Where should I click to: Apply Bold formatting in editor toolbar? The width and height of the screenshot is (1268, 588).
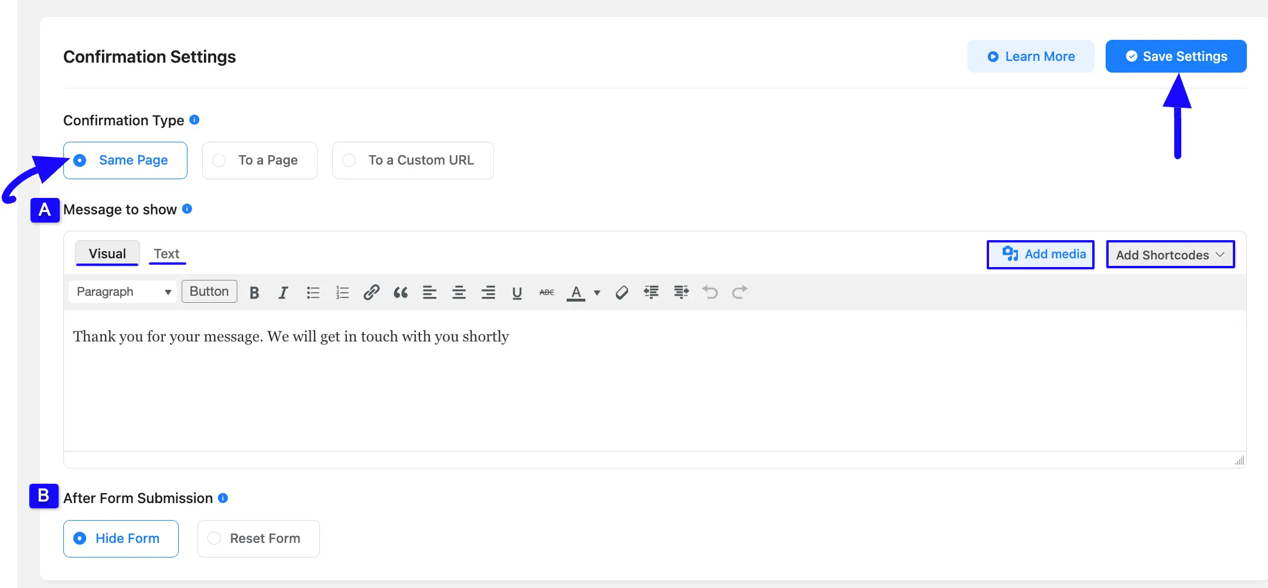pos(254,292)
